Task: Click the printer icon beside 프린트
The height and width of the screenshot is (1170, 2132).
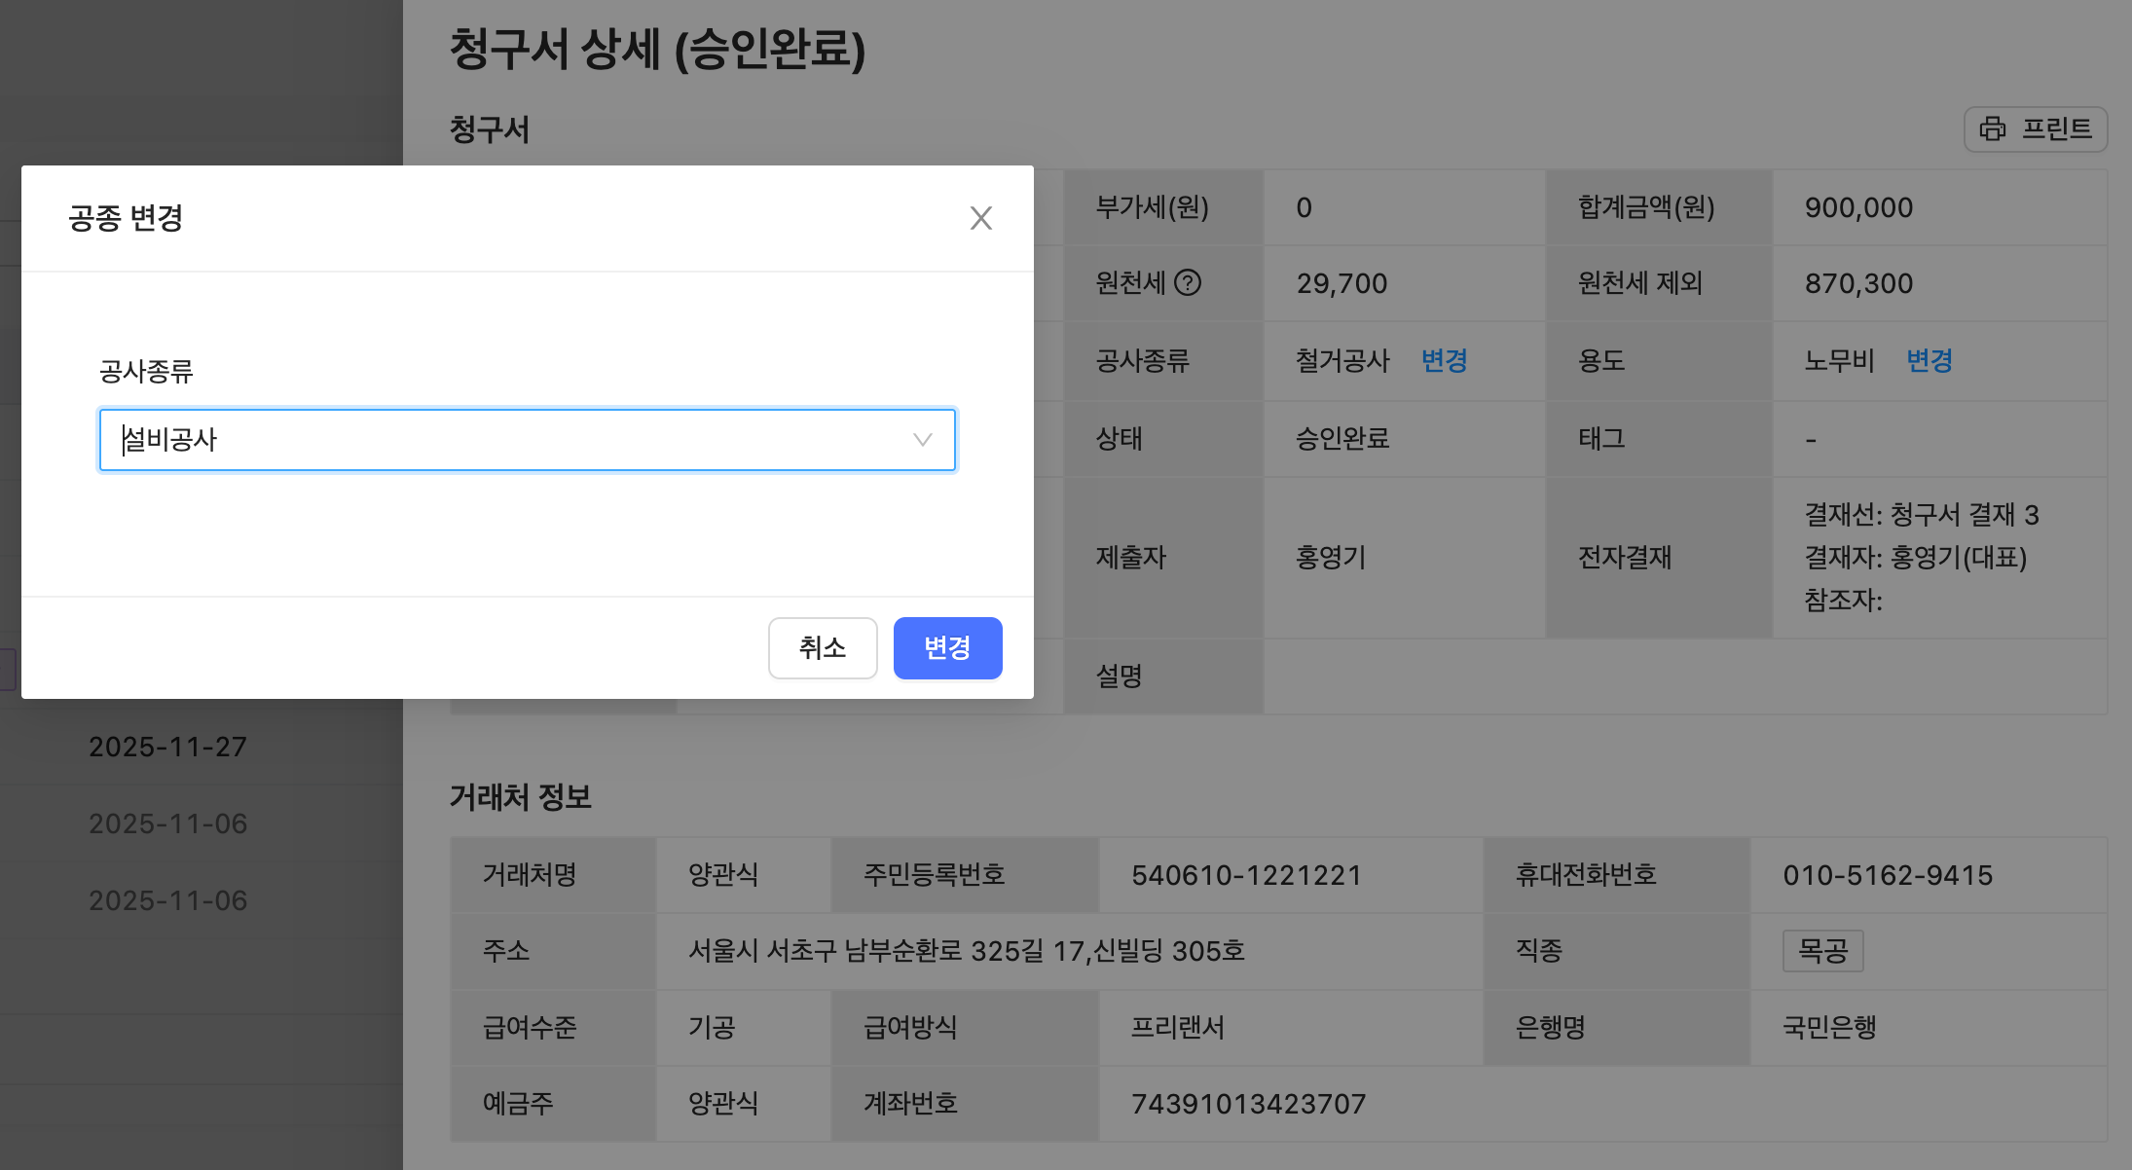Action: [x=1993, y=128]
